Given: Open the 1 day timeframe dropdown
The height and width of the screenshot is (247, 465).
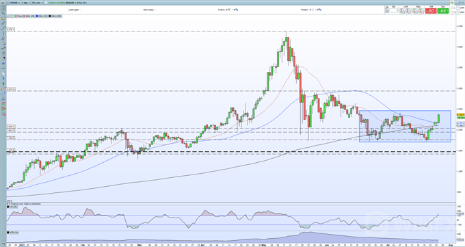Looking at the screenshot, I should (x=26, y=3).
